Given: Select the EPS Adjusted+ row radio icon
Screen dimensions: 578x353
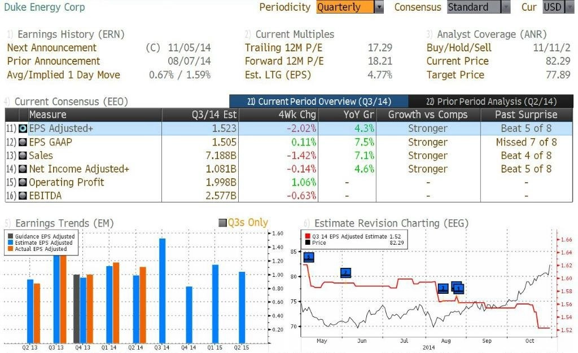Looking at the screenshot, I should pyautogui.click(x=23, y=129).
